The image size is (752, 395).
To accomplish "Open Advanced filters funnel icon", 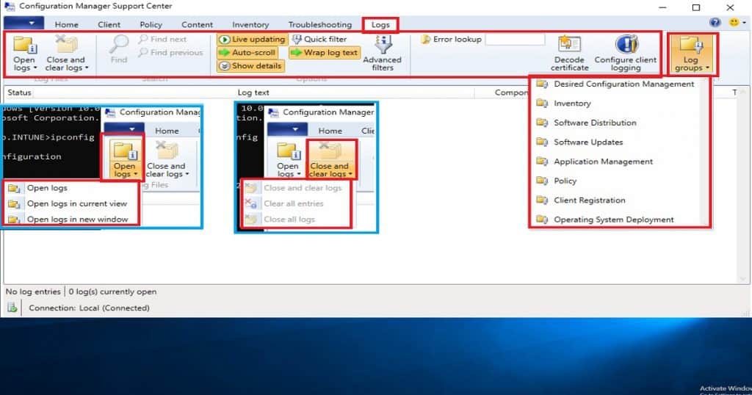I will pyautogui.click(x=383, y=45).
